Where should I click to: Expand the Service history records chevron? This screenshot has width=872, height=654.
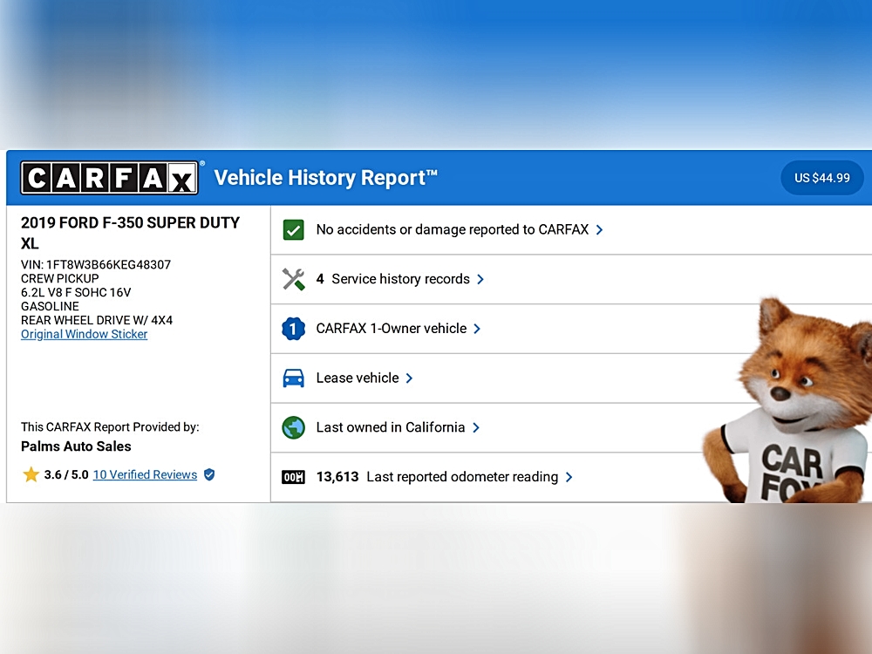coord(480,279)
